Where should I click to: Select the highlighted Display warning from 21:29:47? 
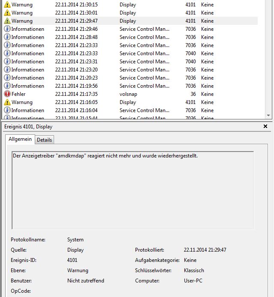(x=128, y=21)
